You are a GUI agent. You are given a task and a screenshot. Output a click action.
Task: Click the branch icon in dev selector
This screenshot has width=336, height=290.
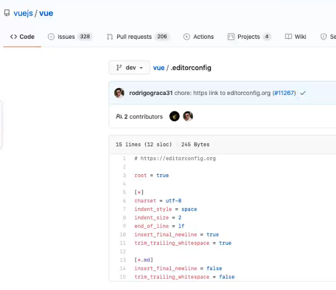[119, 68]
